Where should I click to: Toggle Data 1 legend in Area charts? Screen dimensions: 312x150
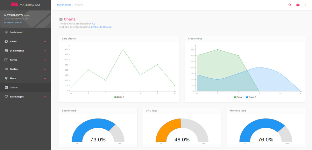(238, 97)
